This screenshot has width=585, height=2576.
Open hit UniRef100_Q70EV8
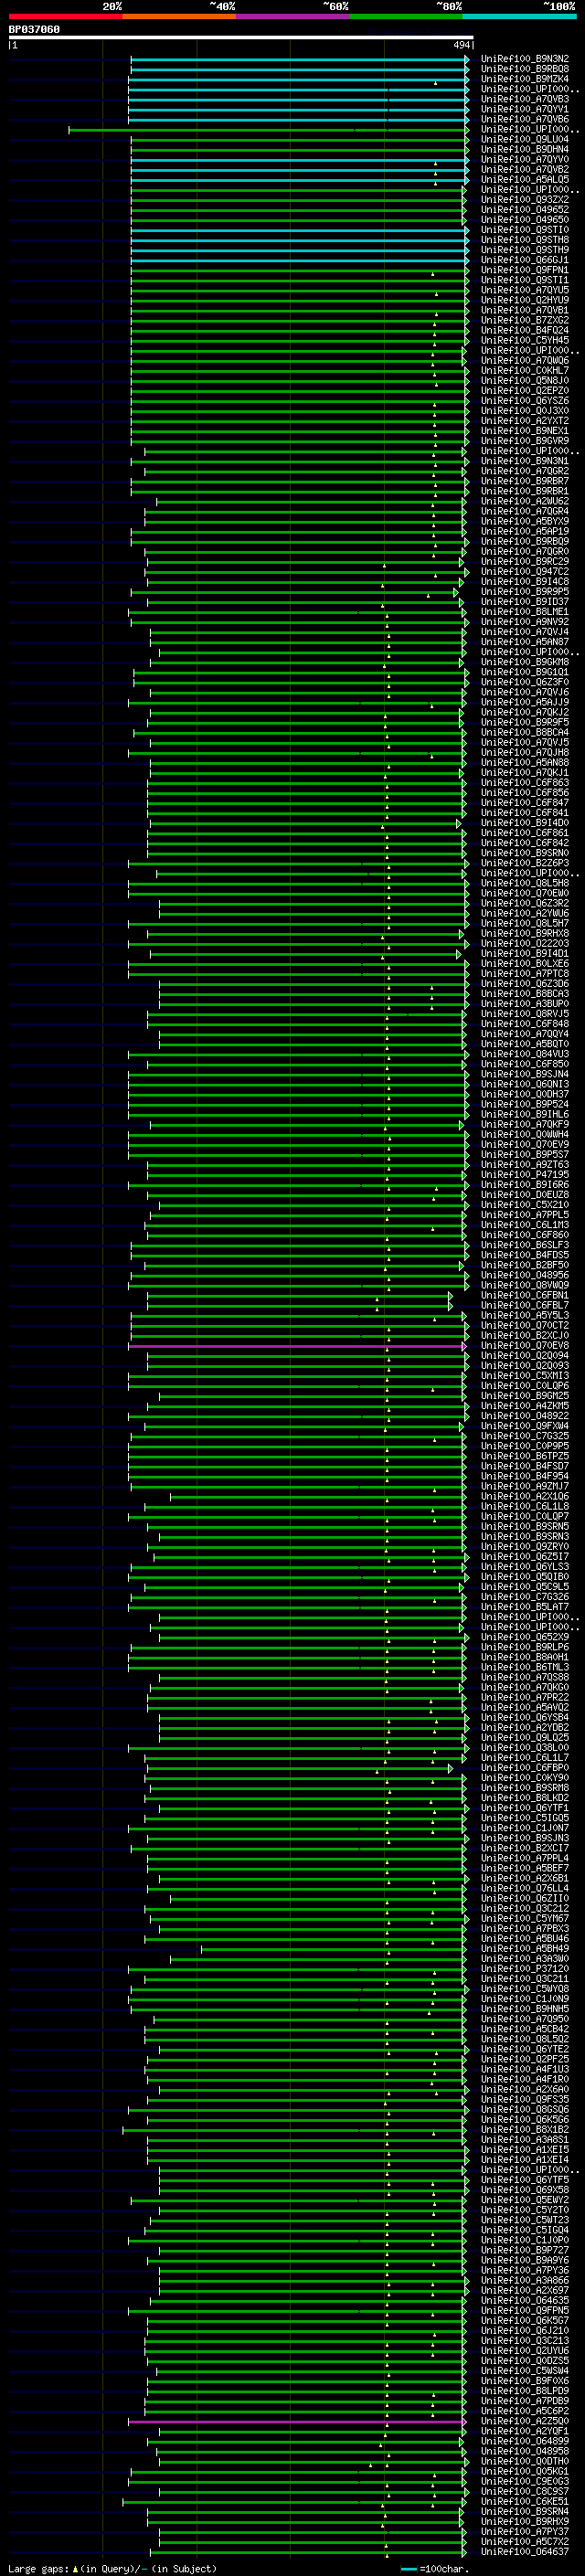525,1346
